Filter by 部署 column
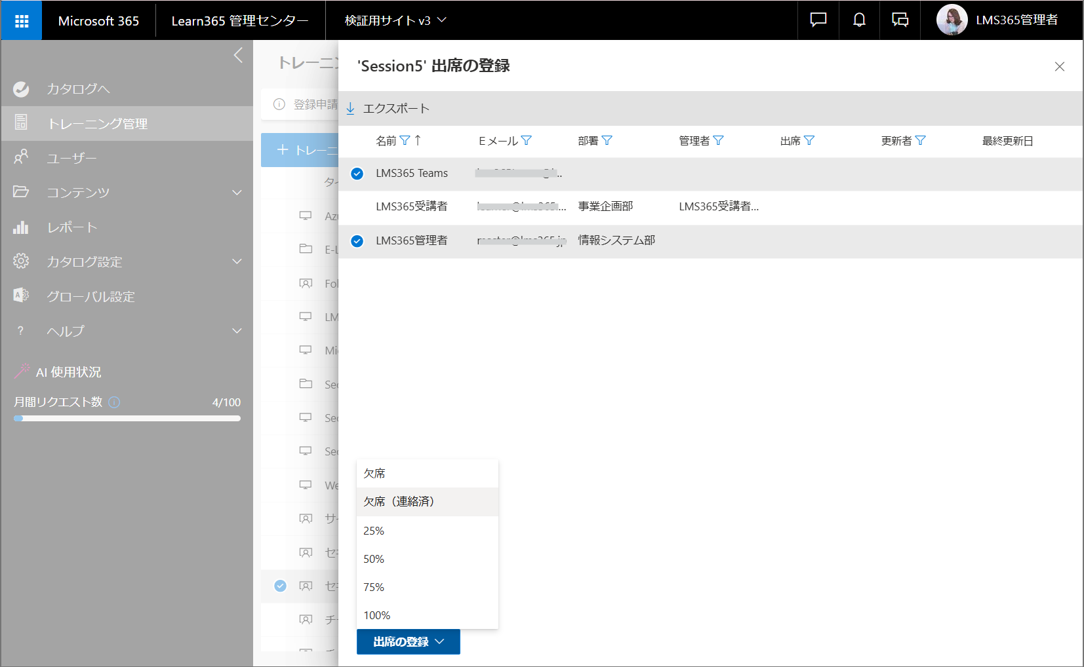Screen dimensions: 1084x667 pos(607,140)
